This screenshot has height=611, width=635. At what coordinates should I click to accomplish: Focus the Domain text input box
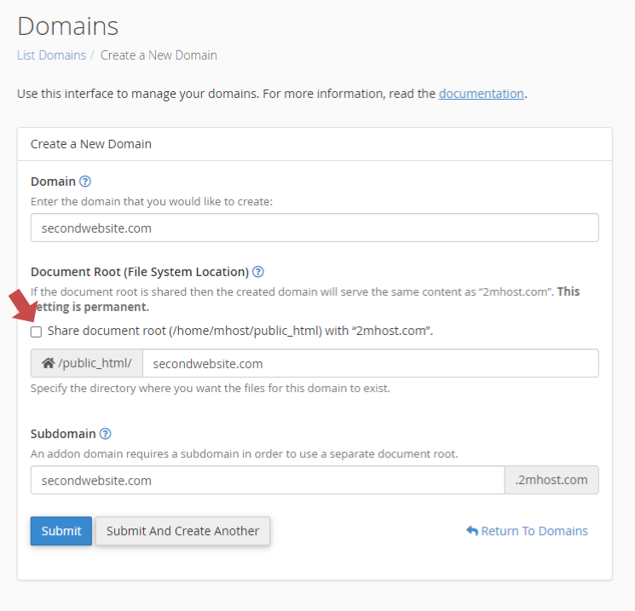(315, 228)
